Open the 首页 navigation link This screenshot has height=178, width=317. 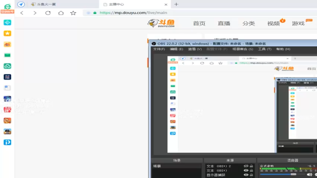pos(199,23)
